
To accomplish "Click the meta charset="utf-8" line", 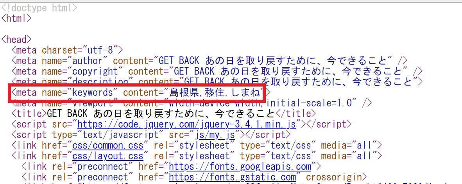I will tap(67, 50).
